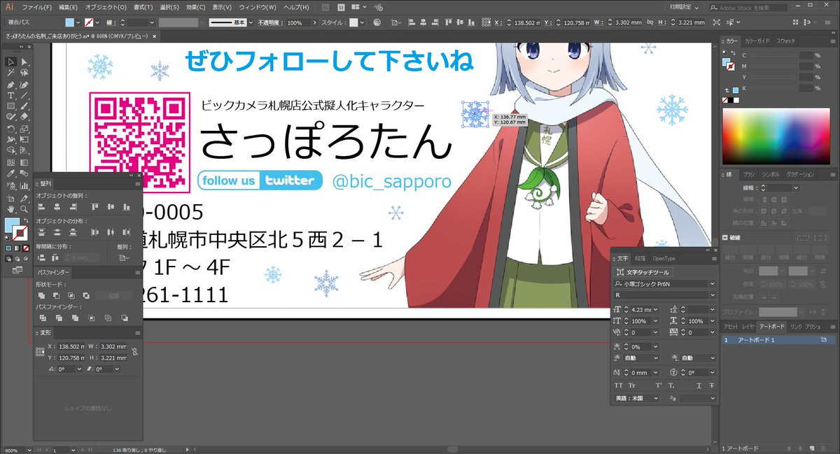Select the Rectangle tool
The height and width of the screenshot is (454, 840).
tap(11, 106)
